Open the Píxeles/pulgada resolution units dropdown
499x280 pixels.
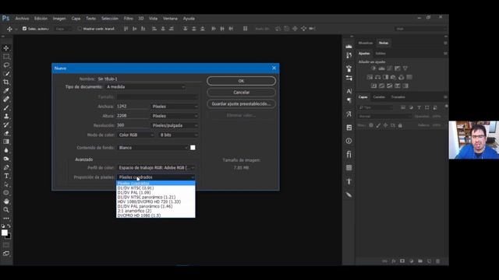coord(175,125)
